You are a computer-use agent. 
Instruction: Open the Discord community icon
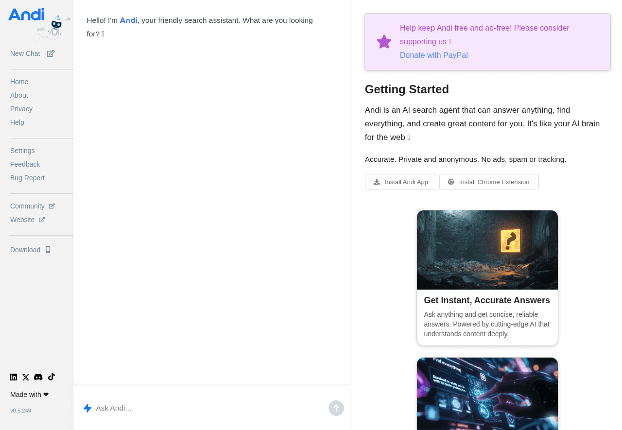click(38, 377)
